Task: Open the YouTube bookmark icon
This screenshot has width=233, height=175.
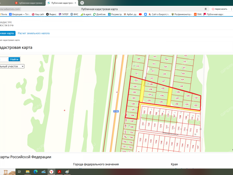Action: (140, 14)
